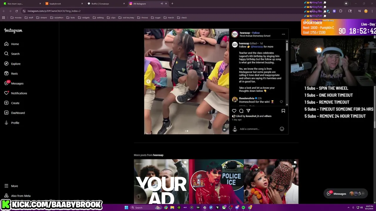
Task: Click the Floral Avenue Elementary School location
Action: pyautogui.click(x=255, y=36)
